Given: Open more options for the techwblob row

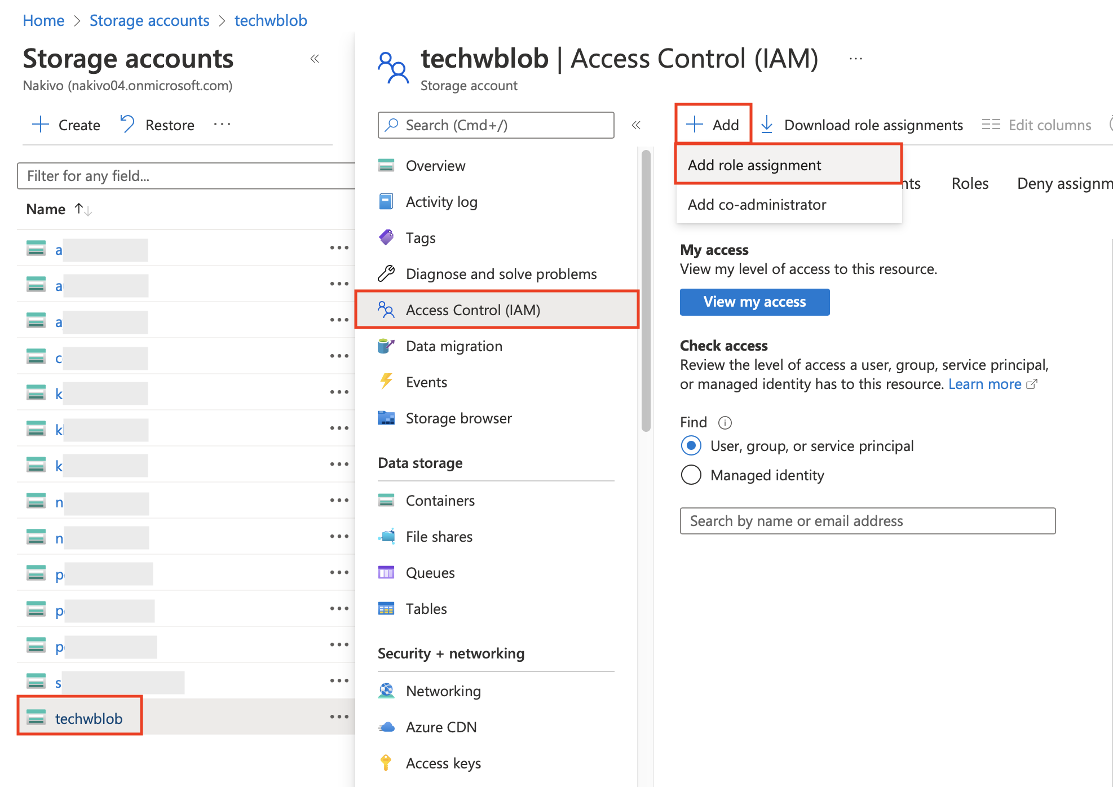Looking at the screenshot, I should tap(339, 717).
